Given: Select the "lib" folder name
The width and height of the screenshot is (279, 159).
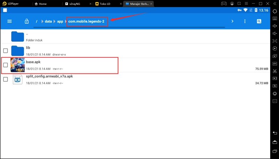Looking at the screenshot, I should coord(28,48).
